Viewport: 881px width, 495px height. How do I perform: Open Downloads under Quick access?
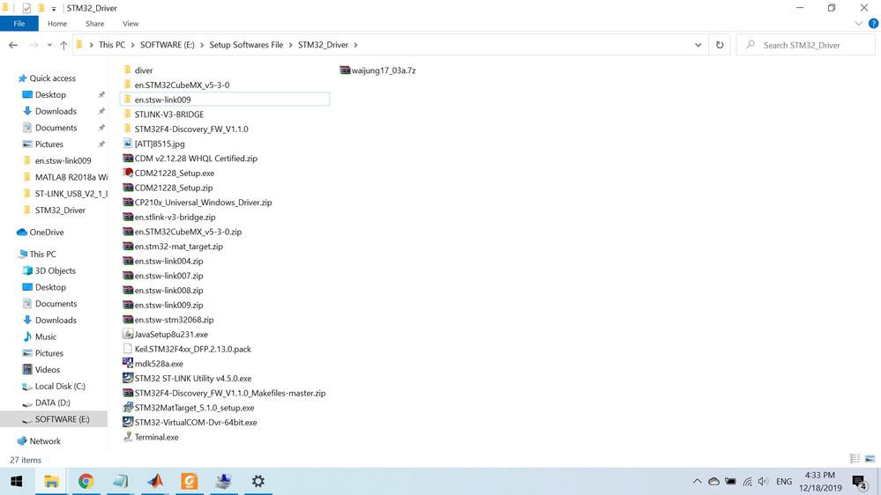[x=49, y=111]
